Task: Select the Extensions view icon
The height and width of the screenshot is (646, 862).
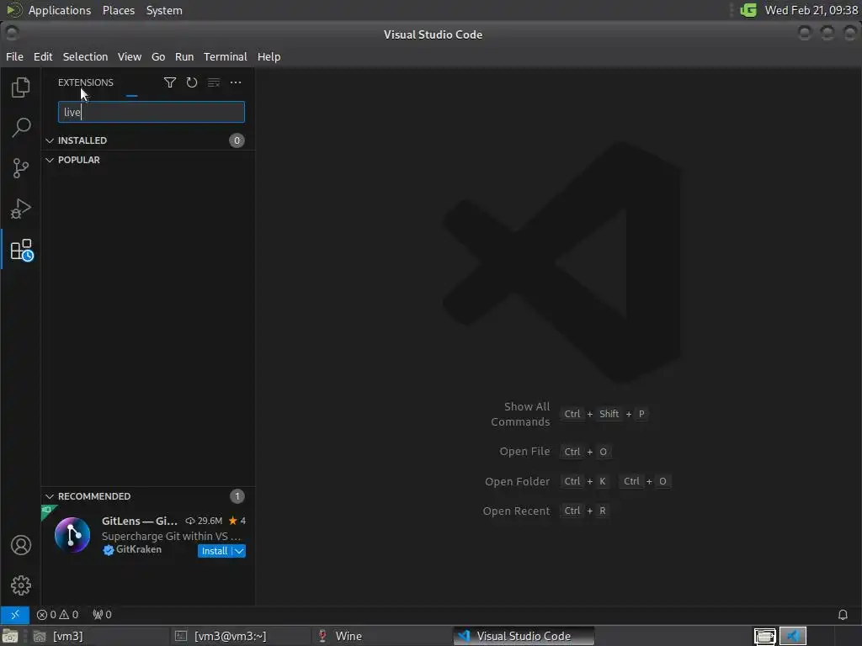Action: [x=21, y=250]
